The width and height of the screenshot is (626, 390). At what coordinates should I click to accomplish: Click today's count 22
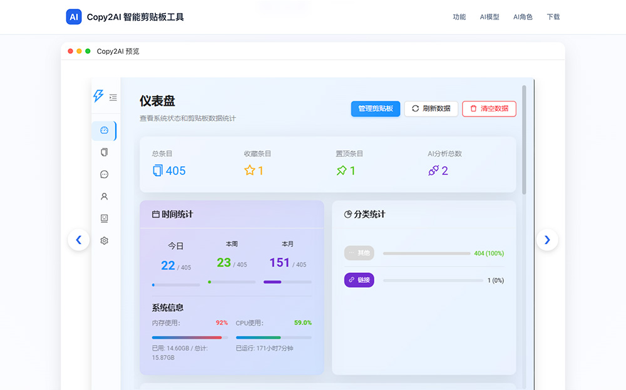[x=168, y=265]
